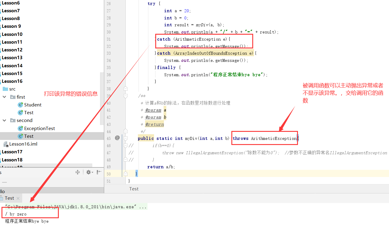
Task: Click the fold marker on line 50
Action: click(x=126, y=174)
